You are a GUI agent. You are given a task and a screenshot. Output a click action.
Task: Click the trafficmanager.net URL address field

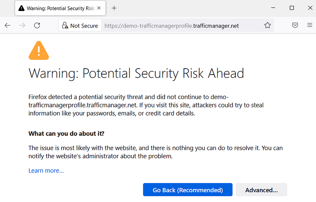[x=178, y=26]
